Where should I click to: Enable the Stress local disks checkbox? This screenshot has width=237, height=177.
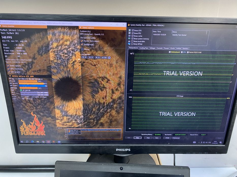click(x=132, y=41)
